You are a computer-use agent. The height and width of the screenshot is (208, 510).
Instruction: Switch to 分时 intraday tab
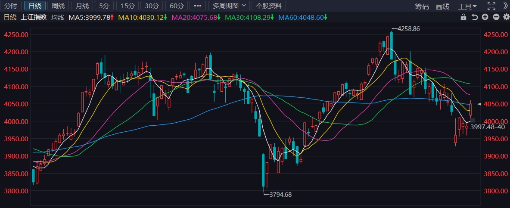coord(11,6)
